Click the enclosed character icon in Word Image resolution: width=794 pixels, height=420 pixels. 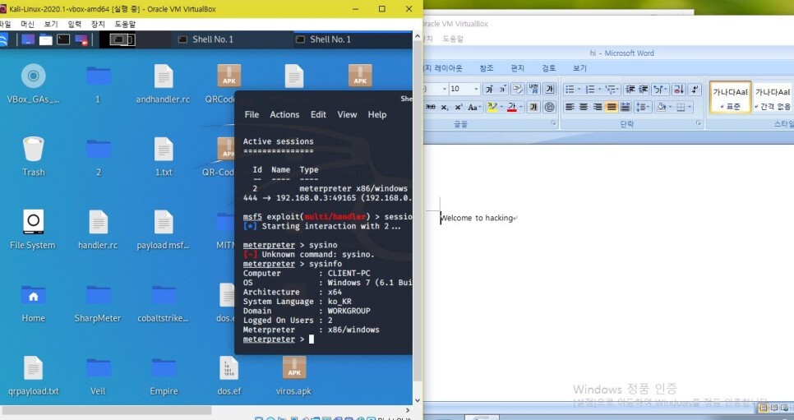[549, 107]
